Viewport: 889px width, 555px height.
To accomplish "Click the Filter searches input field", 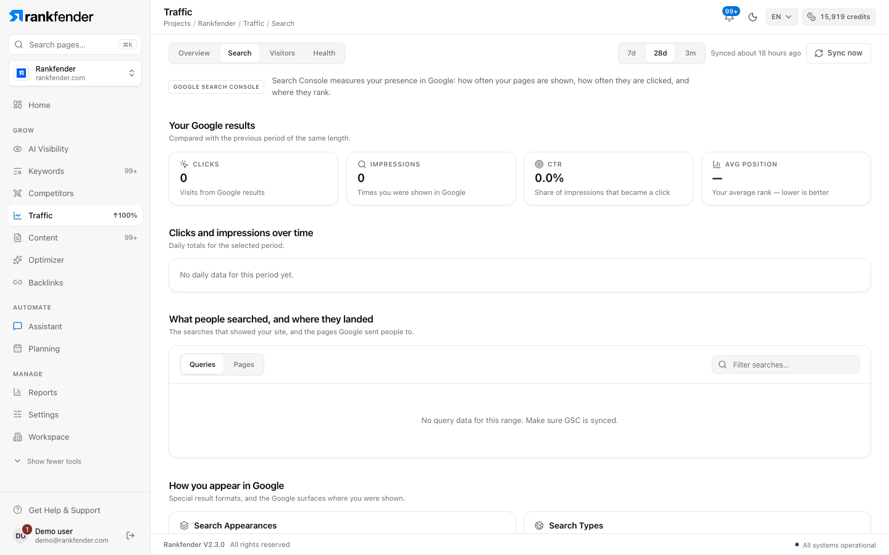I will coord(786,364).
